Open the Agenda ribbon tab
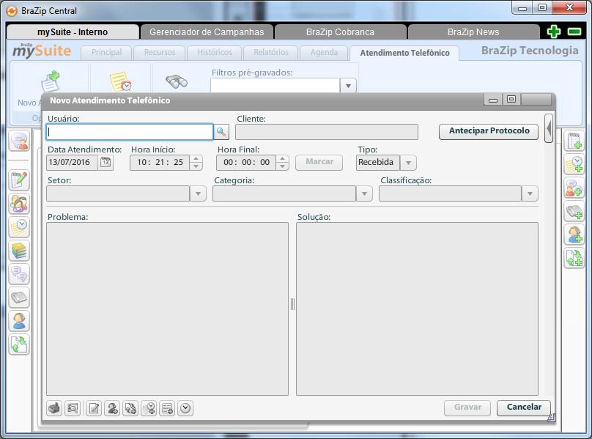 324,53
